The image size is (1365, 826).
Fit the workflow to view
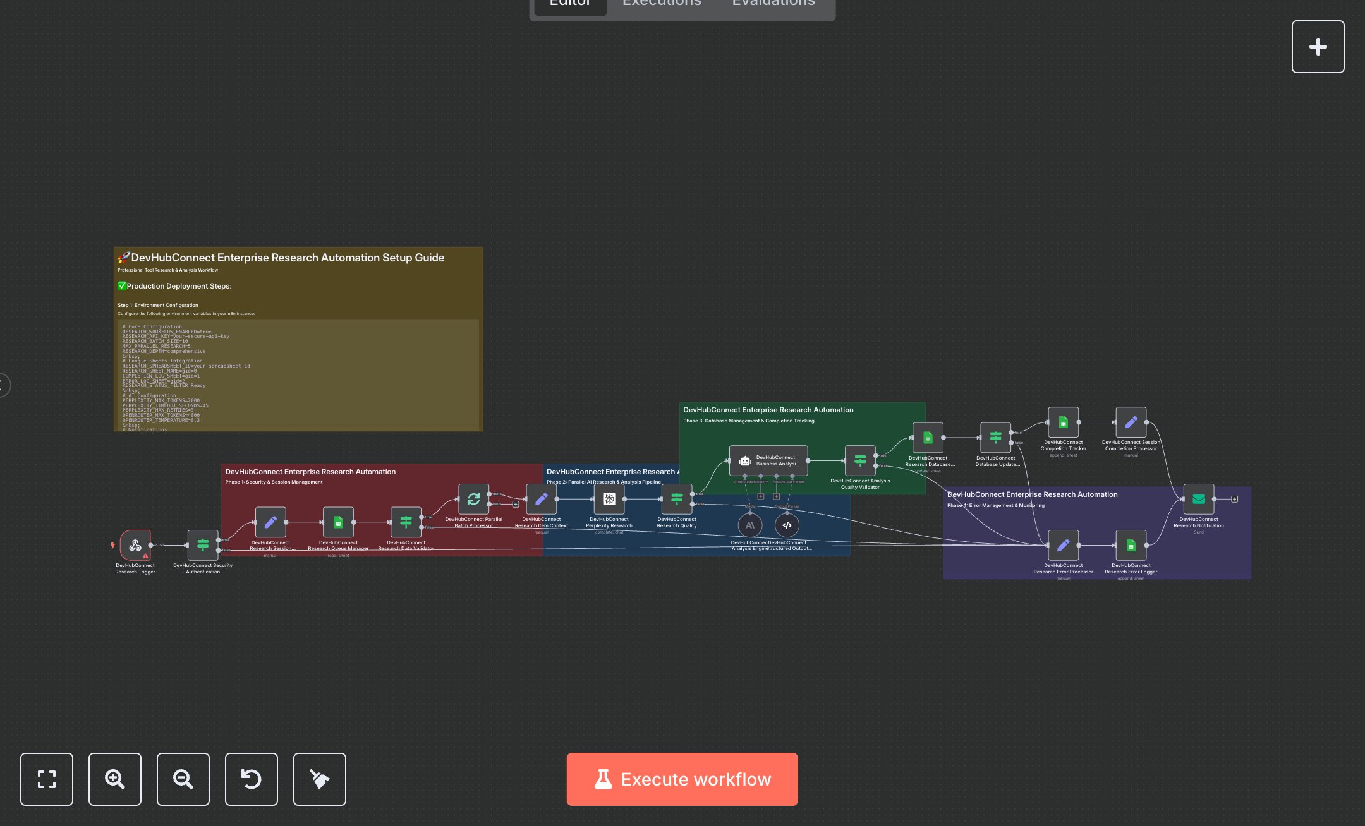(x=47, y=779)
